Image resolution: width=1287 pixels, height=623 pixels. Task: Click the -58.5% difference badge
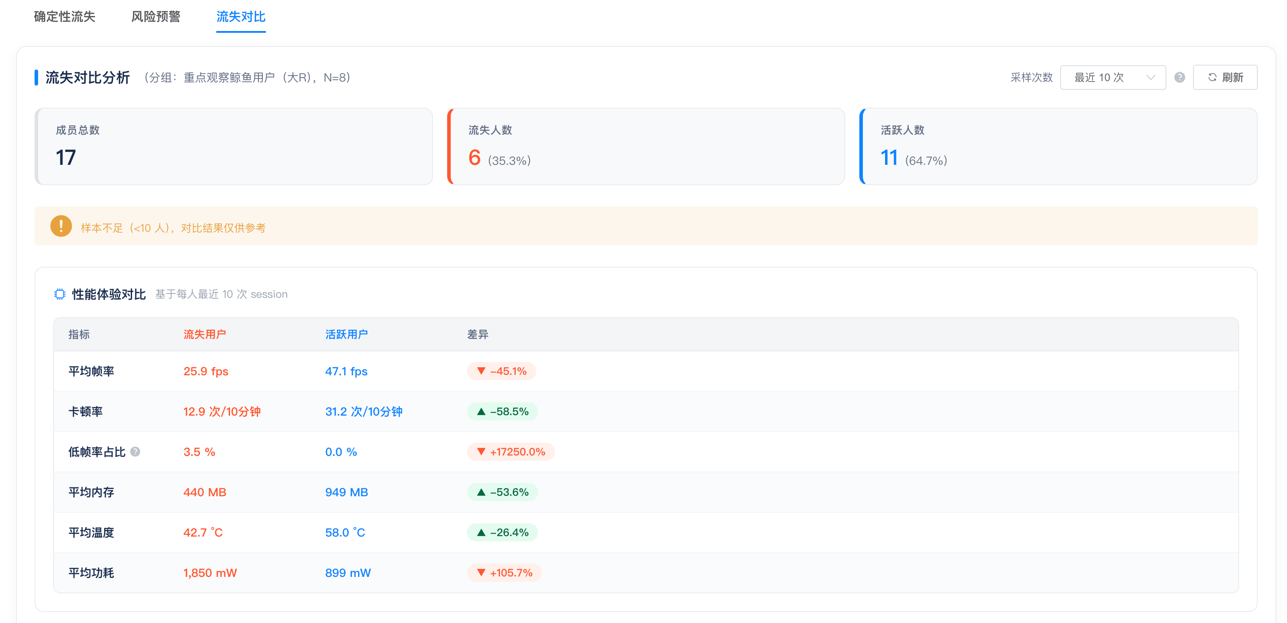503,412
